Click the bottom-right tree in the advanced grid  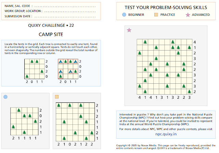(x=189, y=92)
